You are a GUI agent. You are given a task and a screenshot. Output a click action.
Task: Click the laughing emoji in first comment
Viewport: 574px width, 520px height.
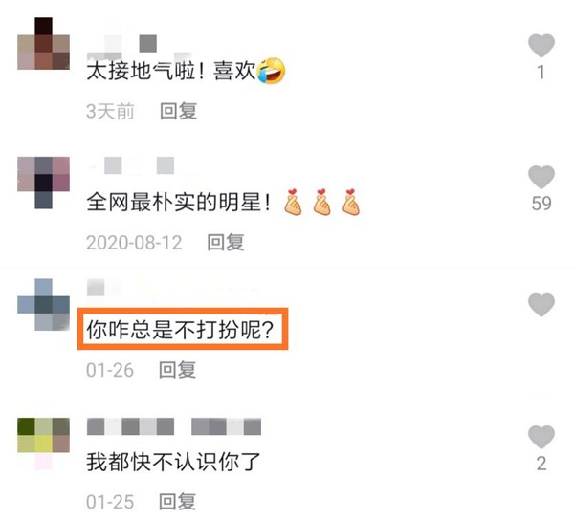pyautogui.click(x=272, y=71)
